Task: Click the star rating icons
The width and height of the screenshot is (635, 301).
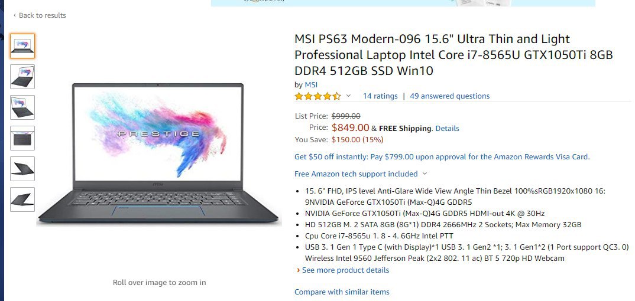Action: (318, 96)
